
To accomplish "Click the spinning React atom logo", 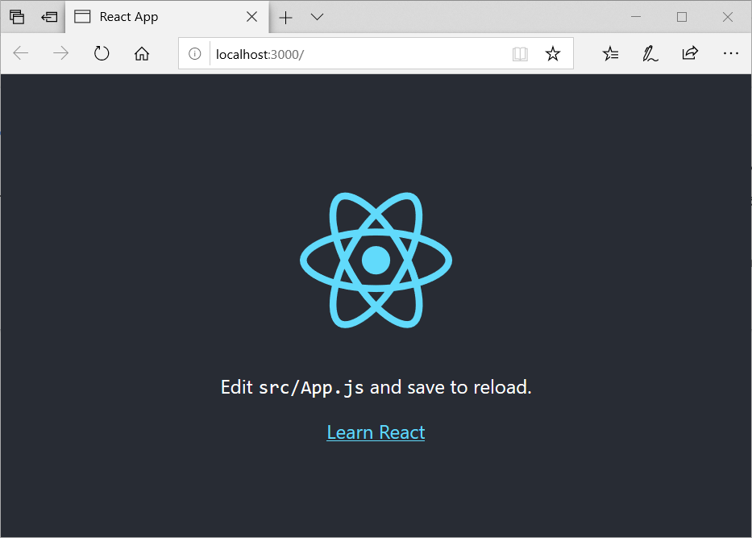I will coord(376,260).
